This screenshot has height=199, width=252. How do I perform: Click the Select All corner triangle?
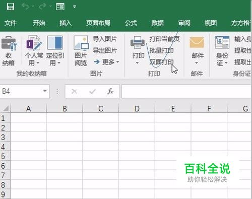[6, 108]
